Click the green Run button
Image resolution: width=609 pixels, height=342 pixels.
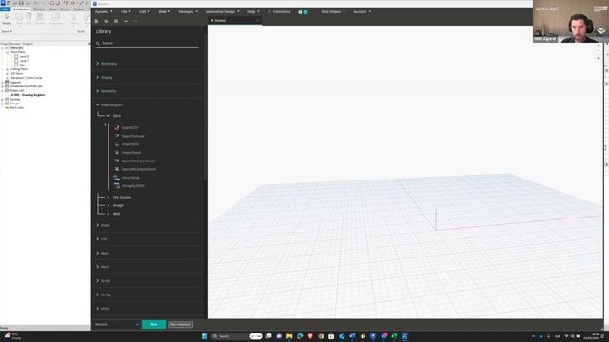click(154, 324)
